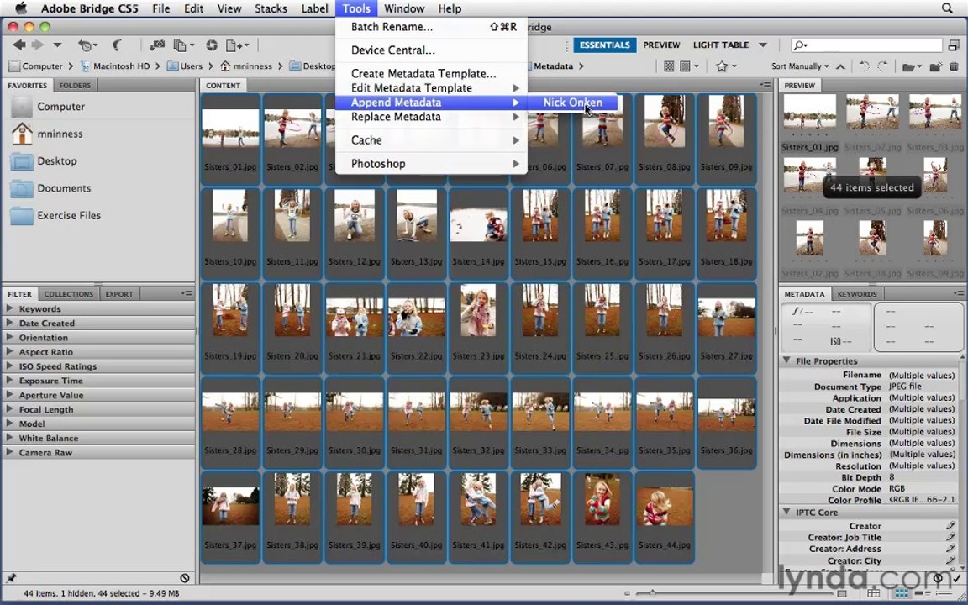Open the Window menu
Screen dimensions: 968x605
tap(403, 8)
